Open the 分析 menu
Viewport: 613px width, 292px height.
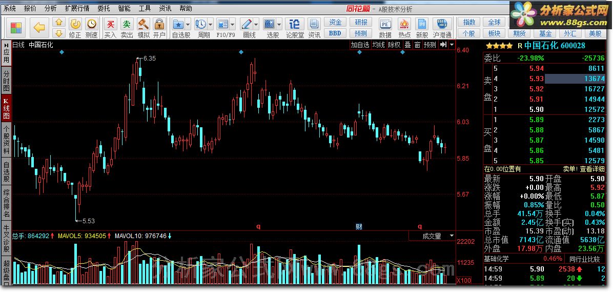click(x=50, y=8)
